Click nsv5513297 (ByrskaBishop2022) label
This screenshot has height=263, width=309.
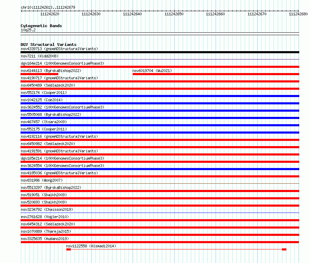51,188
